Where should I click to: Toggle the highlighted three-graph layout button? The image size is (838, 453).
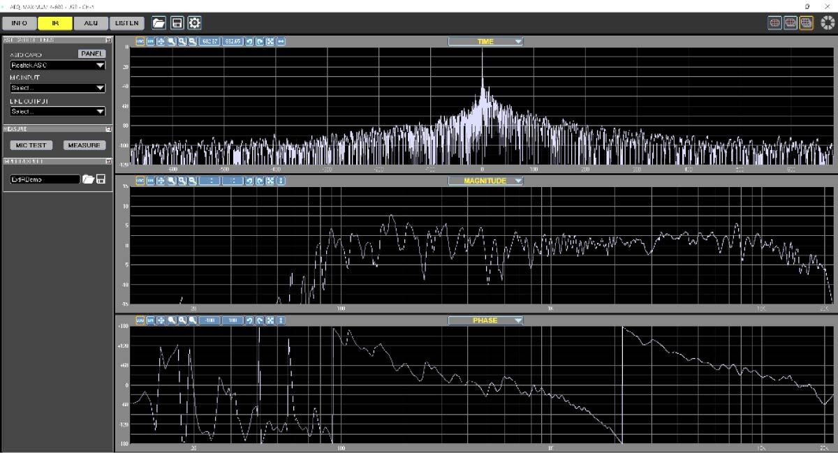pos(806,23)
